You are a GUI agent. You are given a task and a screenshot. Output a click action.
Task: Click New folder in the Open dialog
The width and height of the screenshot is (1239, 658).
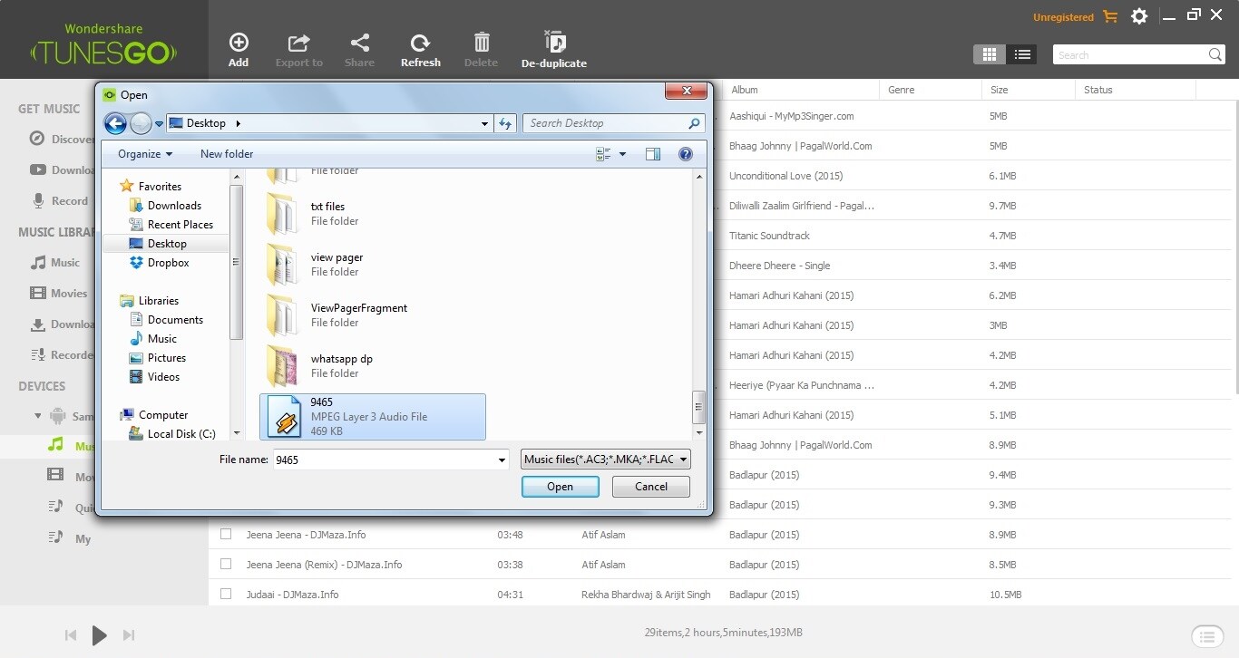227,154
